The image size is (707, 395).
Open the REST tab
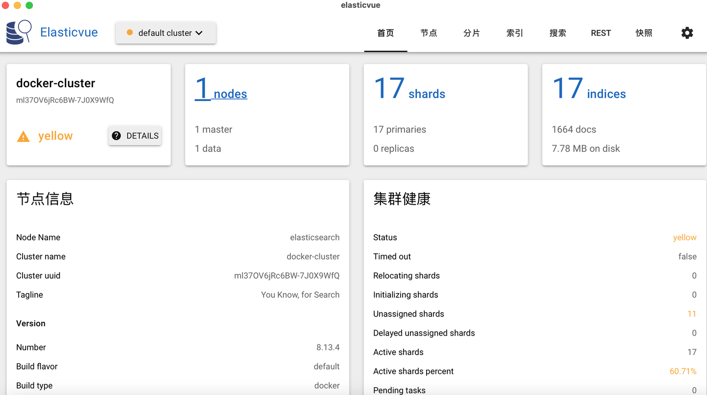pyautogui.click(x=600, y=33)
